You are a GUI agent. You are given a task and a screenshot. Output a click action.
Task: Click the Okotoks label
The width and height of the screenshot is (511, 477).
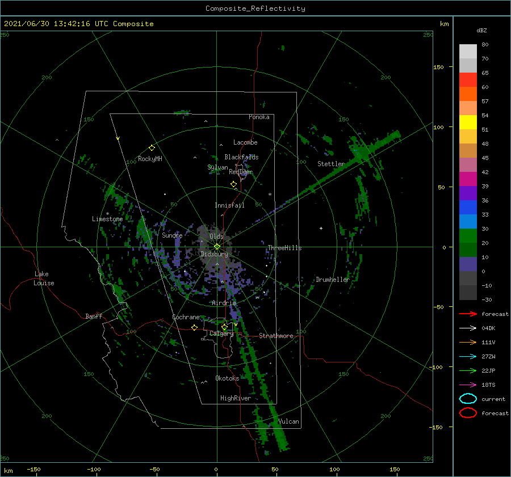pos(227,378)
